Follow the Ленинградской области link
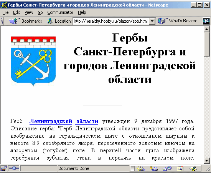This screenshot has width=211, height=173. pos(64,121)
